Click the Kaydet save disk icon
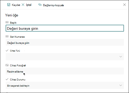The height and width of the screenshot is (93, 129). coord(9,5)
